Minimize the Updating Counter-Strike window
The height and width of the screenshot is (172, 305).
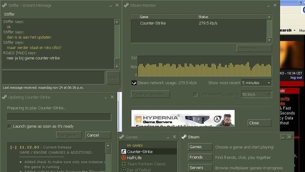106,97
